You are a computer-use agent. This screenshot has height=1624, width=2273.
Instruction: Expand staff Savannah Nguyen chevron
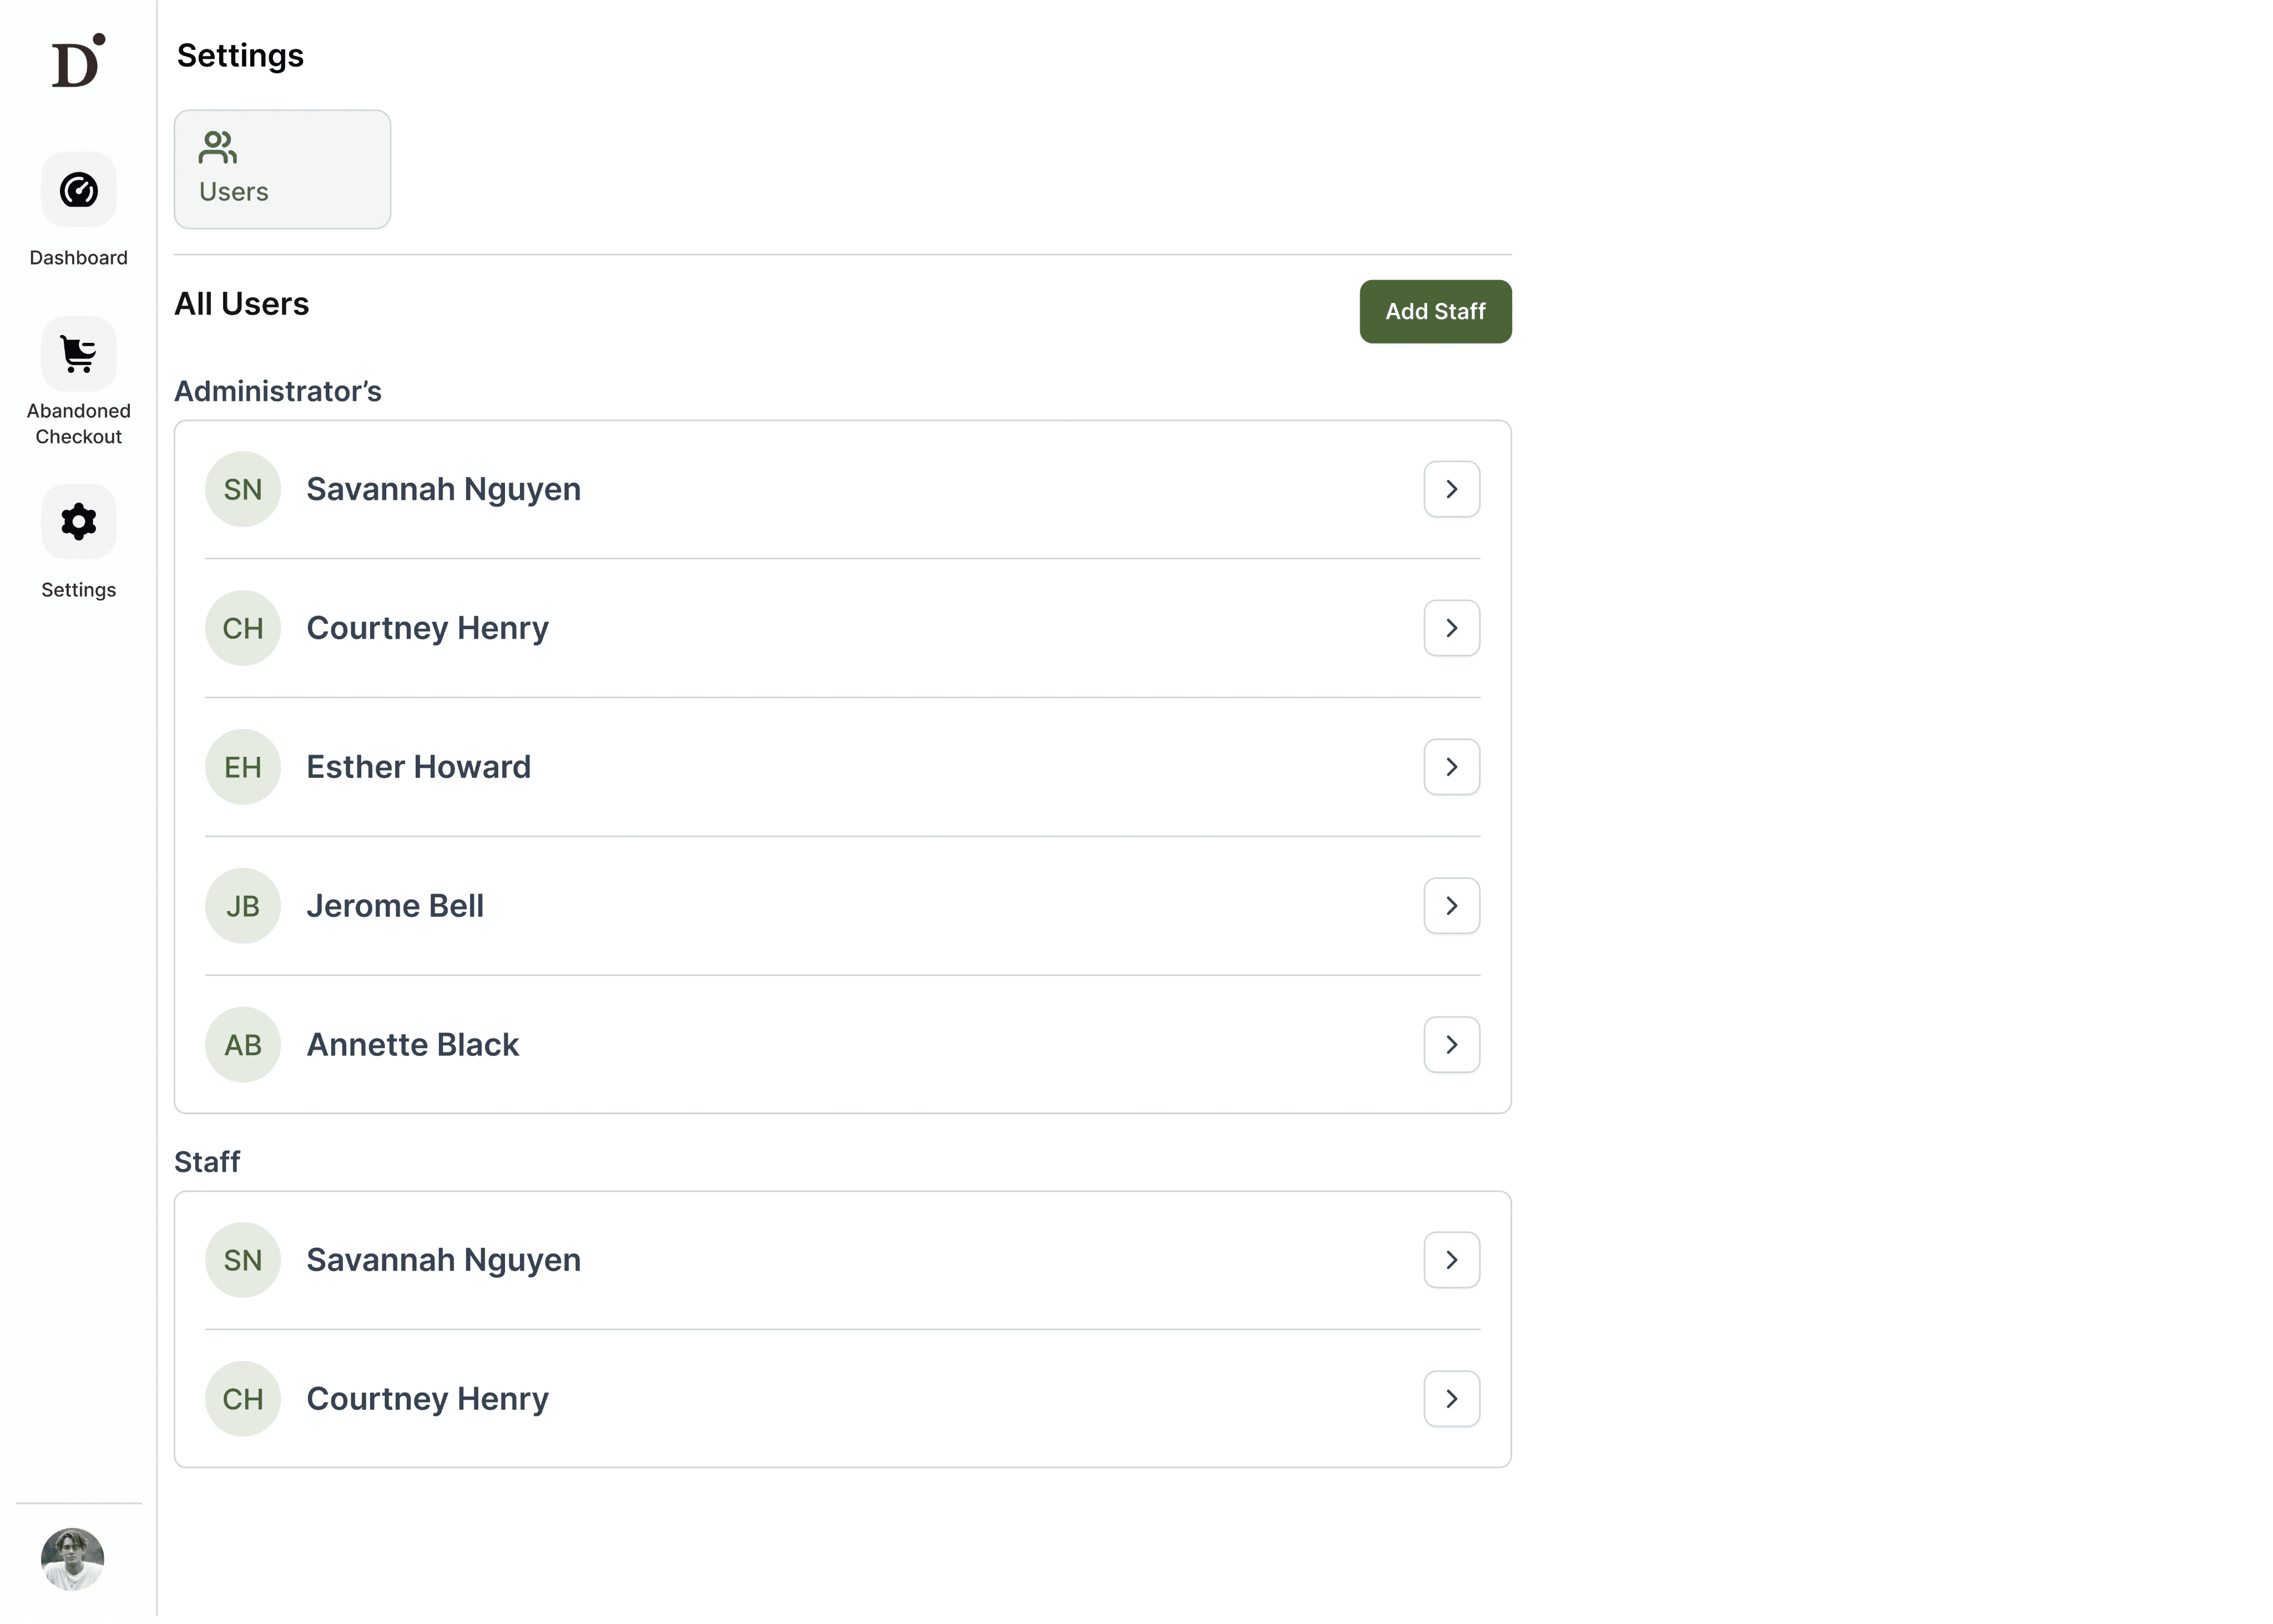1452,1261
